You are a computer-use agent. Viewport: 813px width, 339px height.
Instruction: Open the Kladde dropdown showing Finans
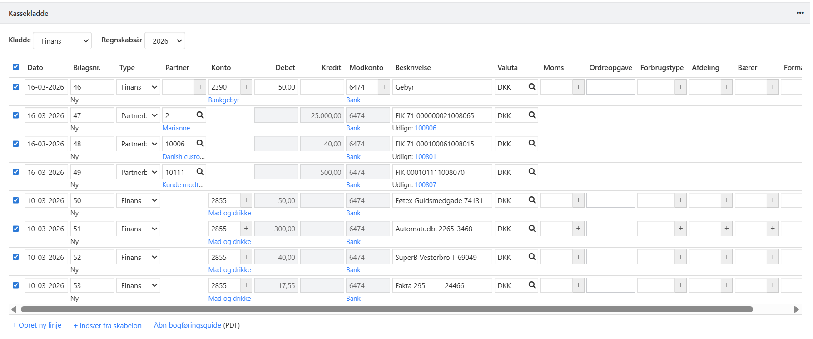[x=62, y=41]
